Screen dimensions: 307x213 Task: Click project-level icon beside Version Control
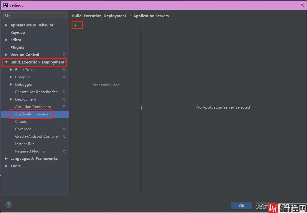tap(64, 55)
